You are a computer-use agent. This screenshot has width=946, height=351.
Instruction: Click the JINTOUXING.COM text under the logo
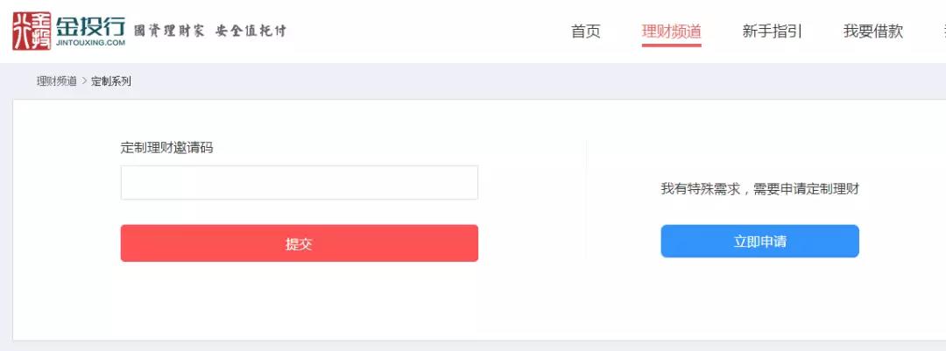click(90, 42)
